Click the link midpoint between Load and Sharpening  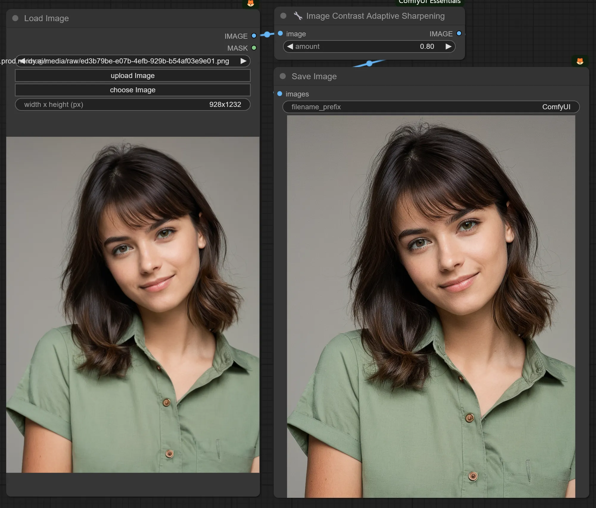click(x=267, y=35)
